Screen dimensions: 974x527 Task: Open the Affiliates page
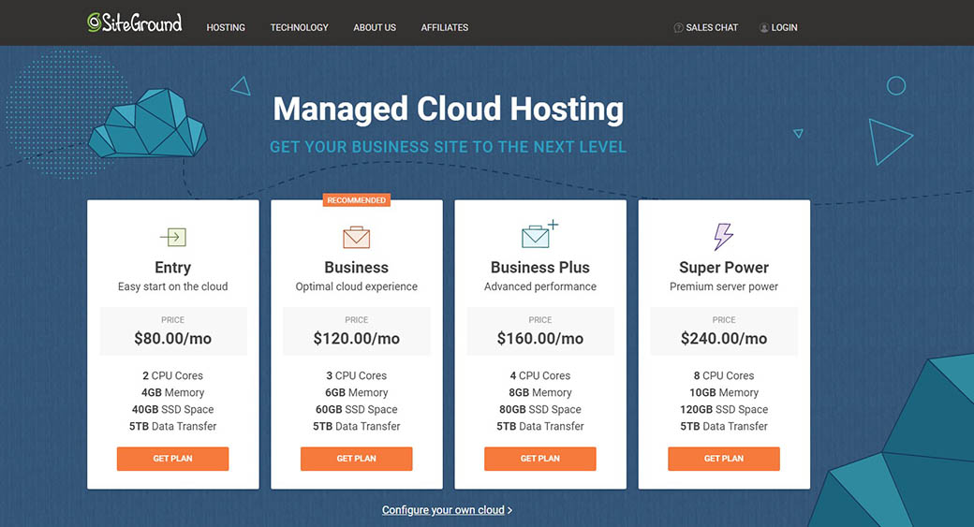[x=445, y=28]
